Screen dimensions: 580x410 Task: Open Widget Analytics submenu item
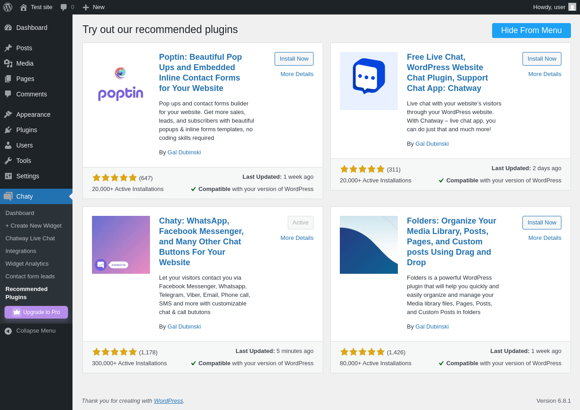coord(27,263)
